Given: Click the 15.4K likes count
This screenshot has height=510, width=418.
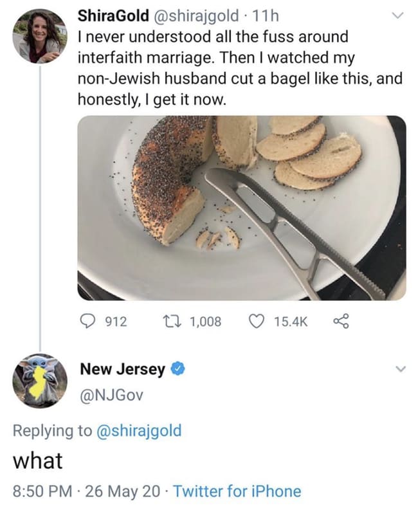Looking at the screenshot, I should pos(291,322).
